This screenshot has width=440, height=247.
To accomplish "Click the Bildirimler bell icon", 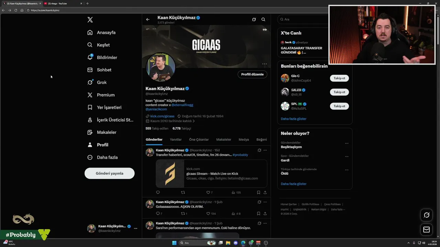I will pyautogui.click(x=90, y=57).
